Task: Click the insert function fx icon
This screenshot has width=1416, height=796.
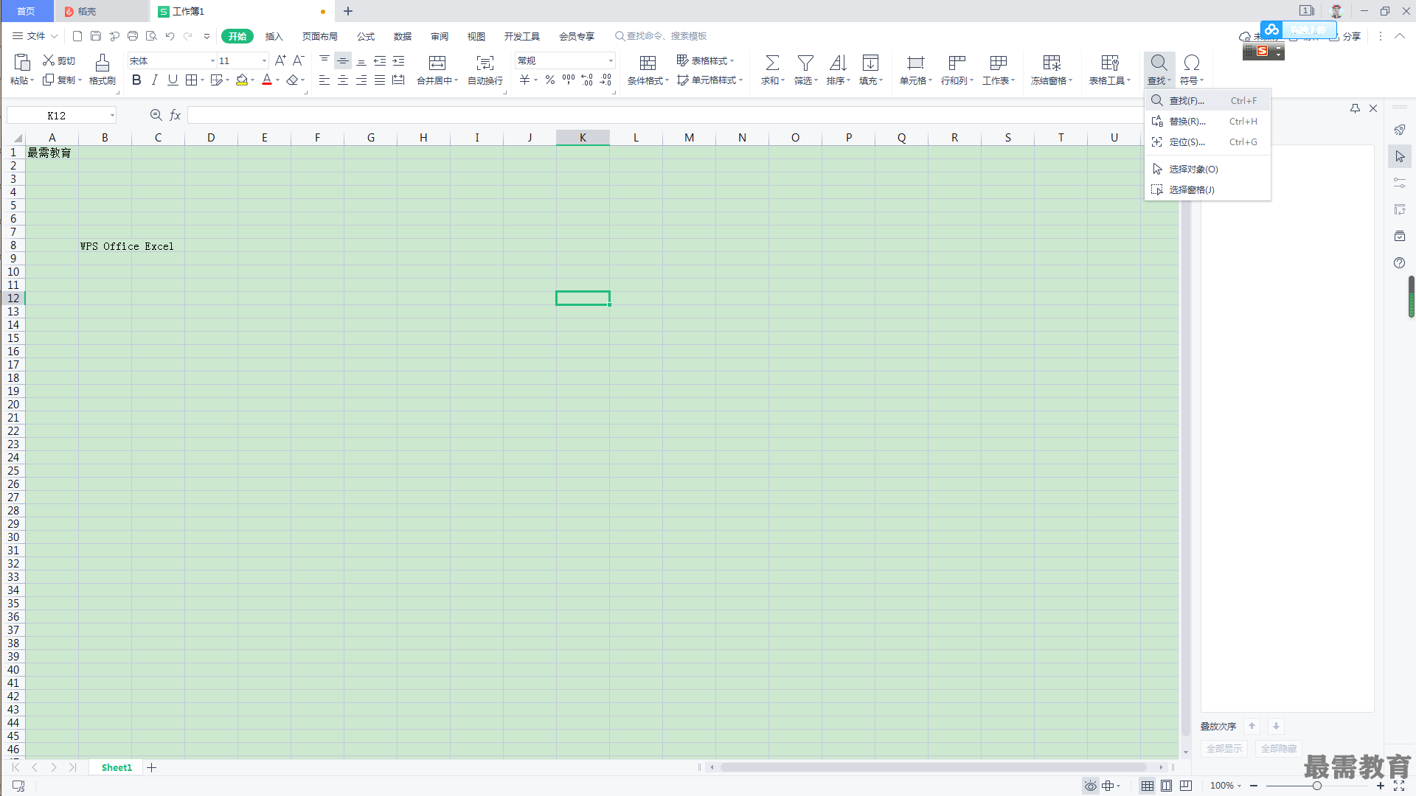Action: click(x=175, y=115)
